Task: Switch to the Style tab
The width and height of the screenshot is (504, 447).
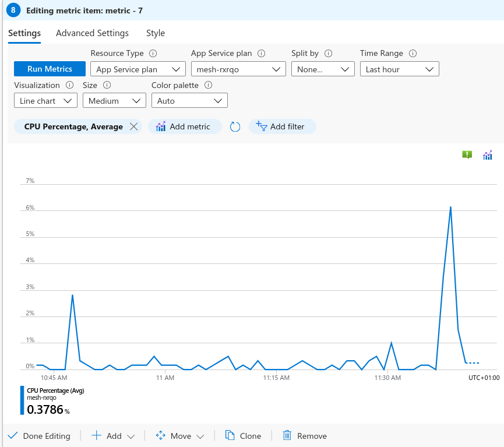Action: (156, 33)
